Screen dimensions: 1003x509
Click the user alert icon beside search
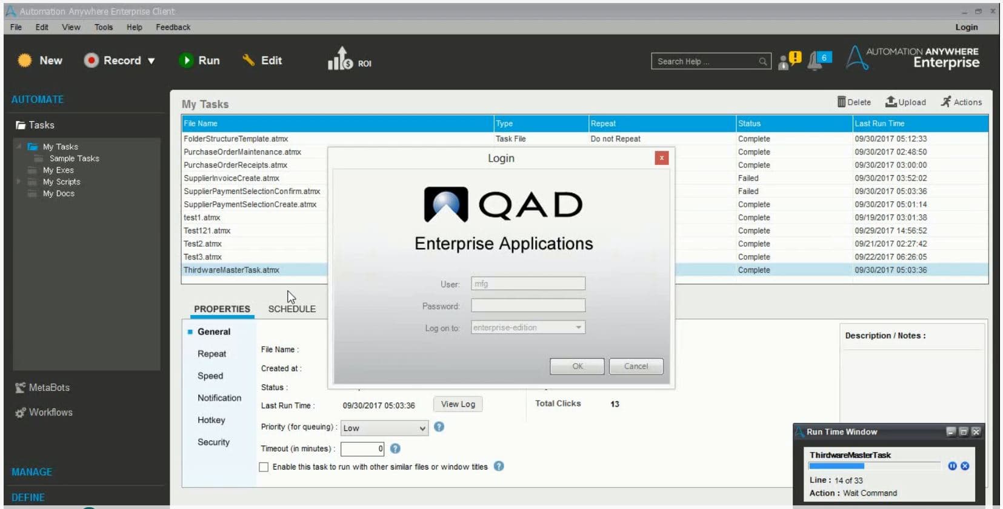click(x=790, y=60)
